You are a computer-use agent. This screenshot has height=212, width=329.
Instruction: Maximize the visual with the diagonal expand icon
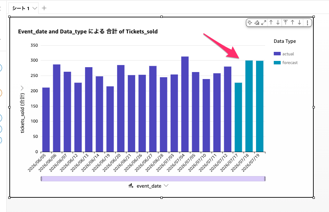pos(264,23)
